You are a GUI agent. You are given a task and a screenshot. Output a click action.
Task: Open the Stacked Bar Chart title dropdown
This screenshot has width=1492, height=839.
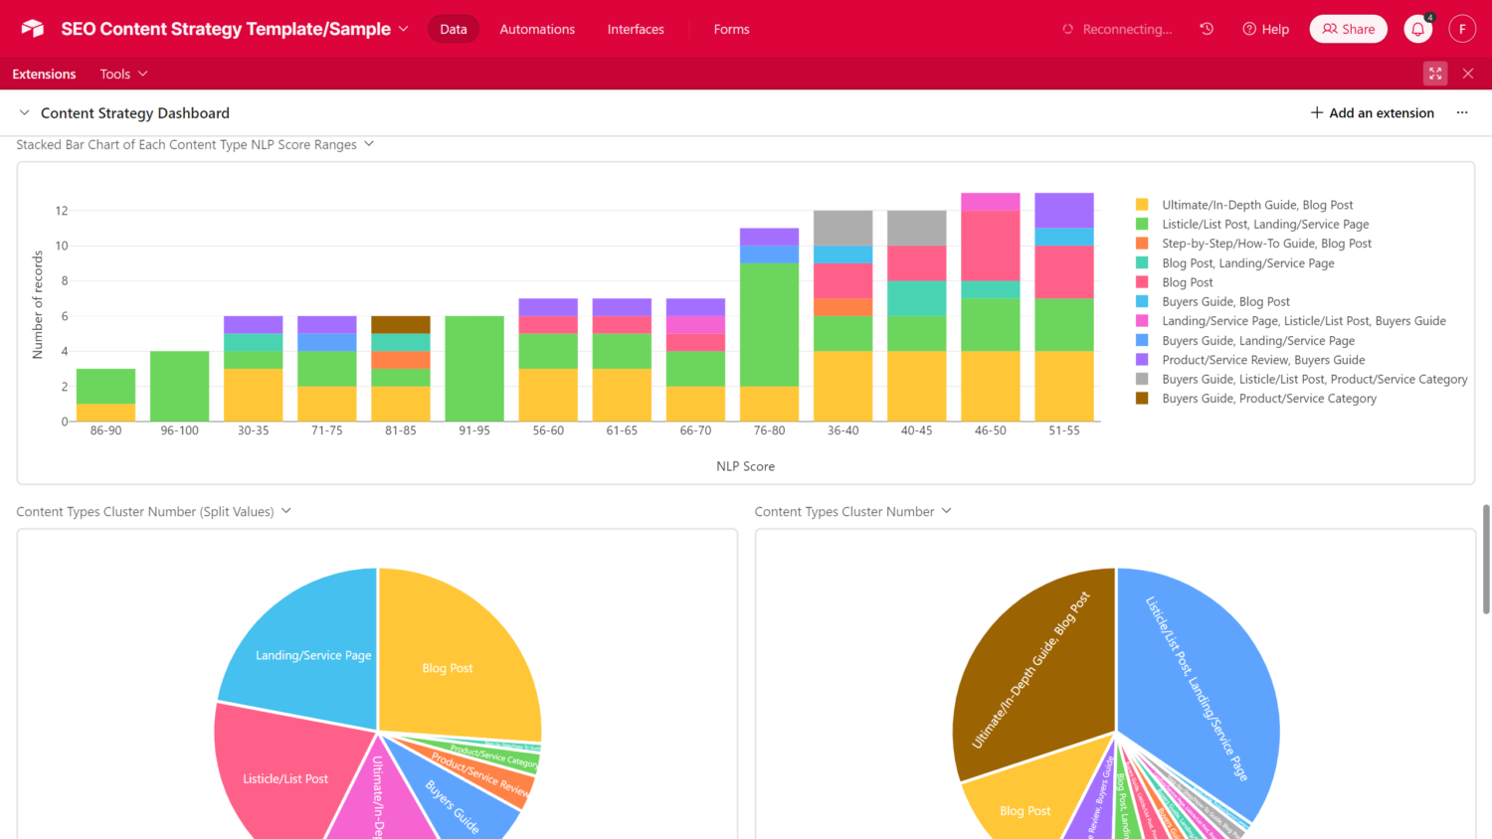tap(369, 144)
